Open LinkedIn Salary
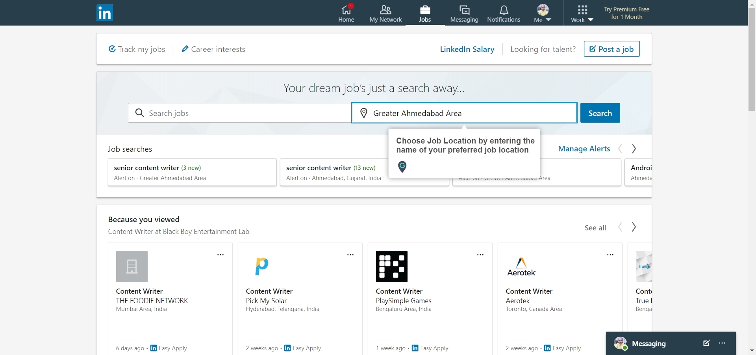756x355 pixels. pos(467,49)
